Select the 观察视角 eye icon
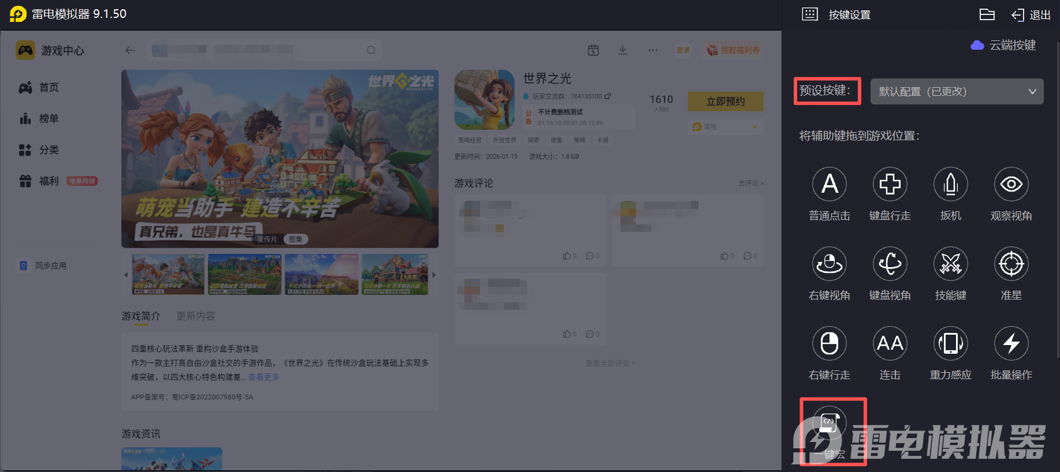The height and width of the screenshot is (472, 1060). coord(1011,184)
